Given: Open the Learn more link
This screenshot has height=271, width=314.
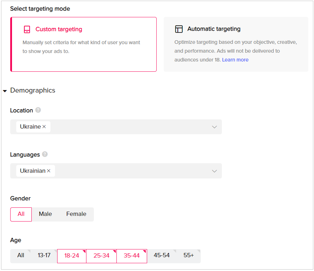Looking at the screenshot, I should click(235, 60).
